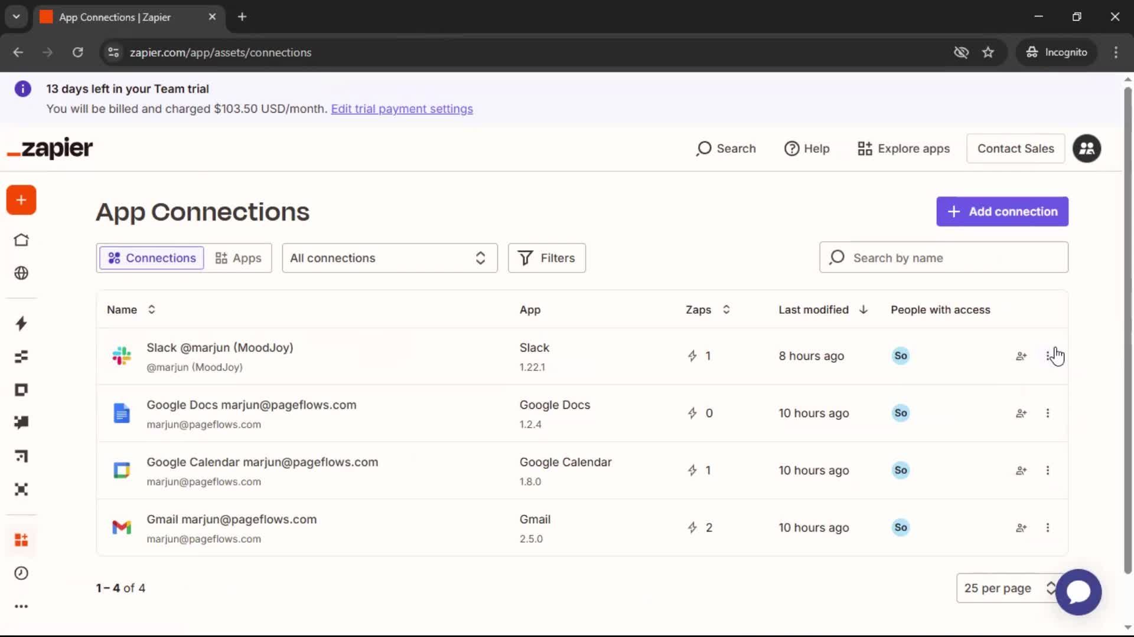Click the So avatar in Slack row
Viewport: 1134px width, 637px height.
[x=901, y=356]
